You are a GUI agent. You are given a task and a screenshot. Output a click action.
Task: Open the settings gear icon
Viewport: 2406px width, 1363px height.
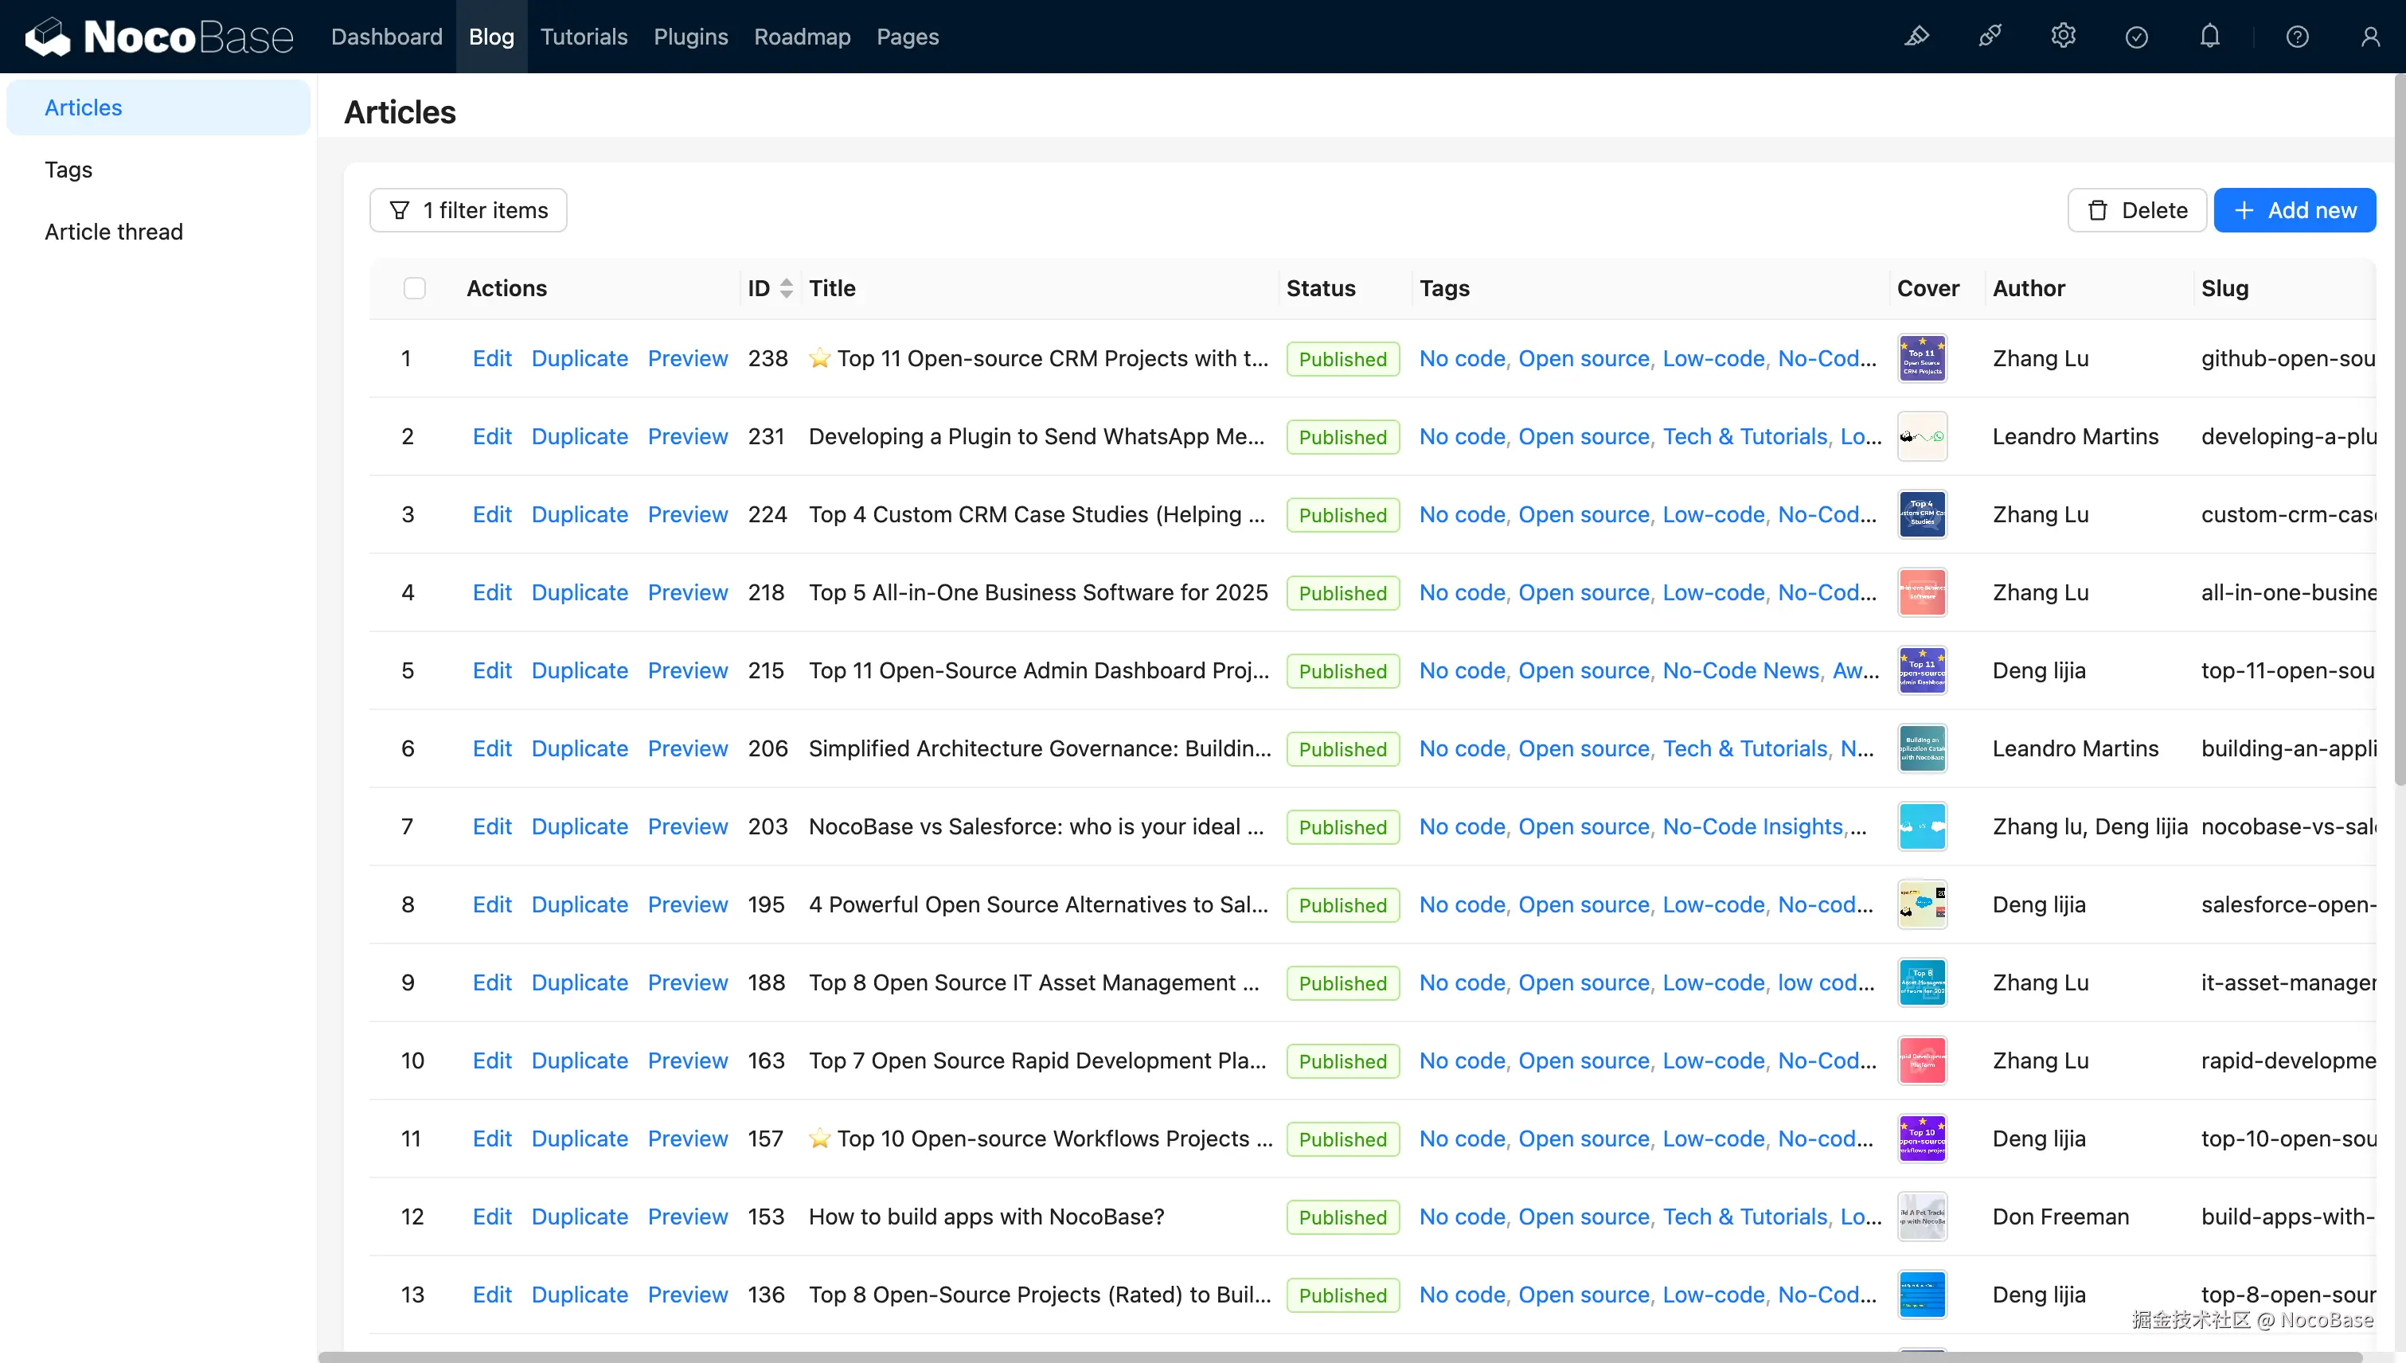(x=2064, y=37)
